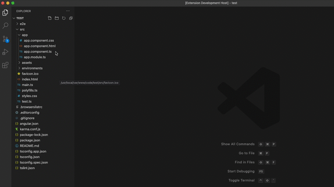Open app.component.ts file
Viewport: 334px width, 187px height.
[38, 51]
